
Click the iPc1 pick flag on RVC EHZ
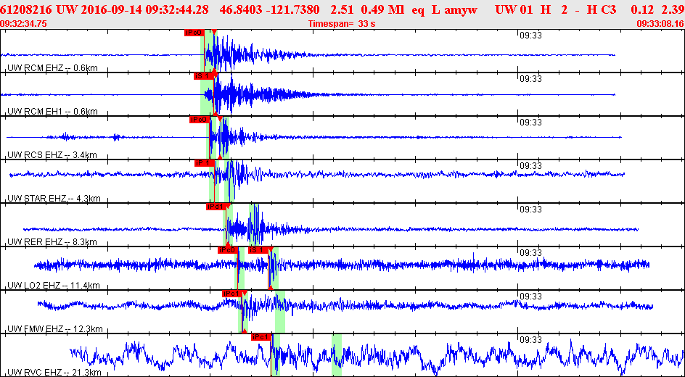coord(261,337)
